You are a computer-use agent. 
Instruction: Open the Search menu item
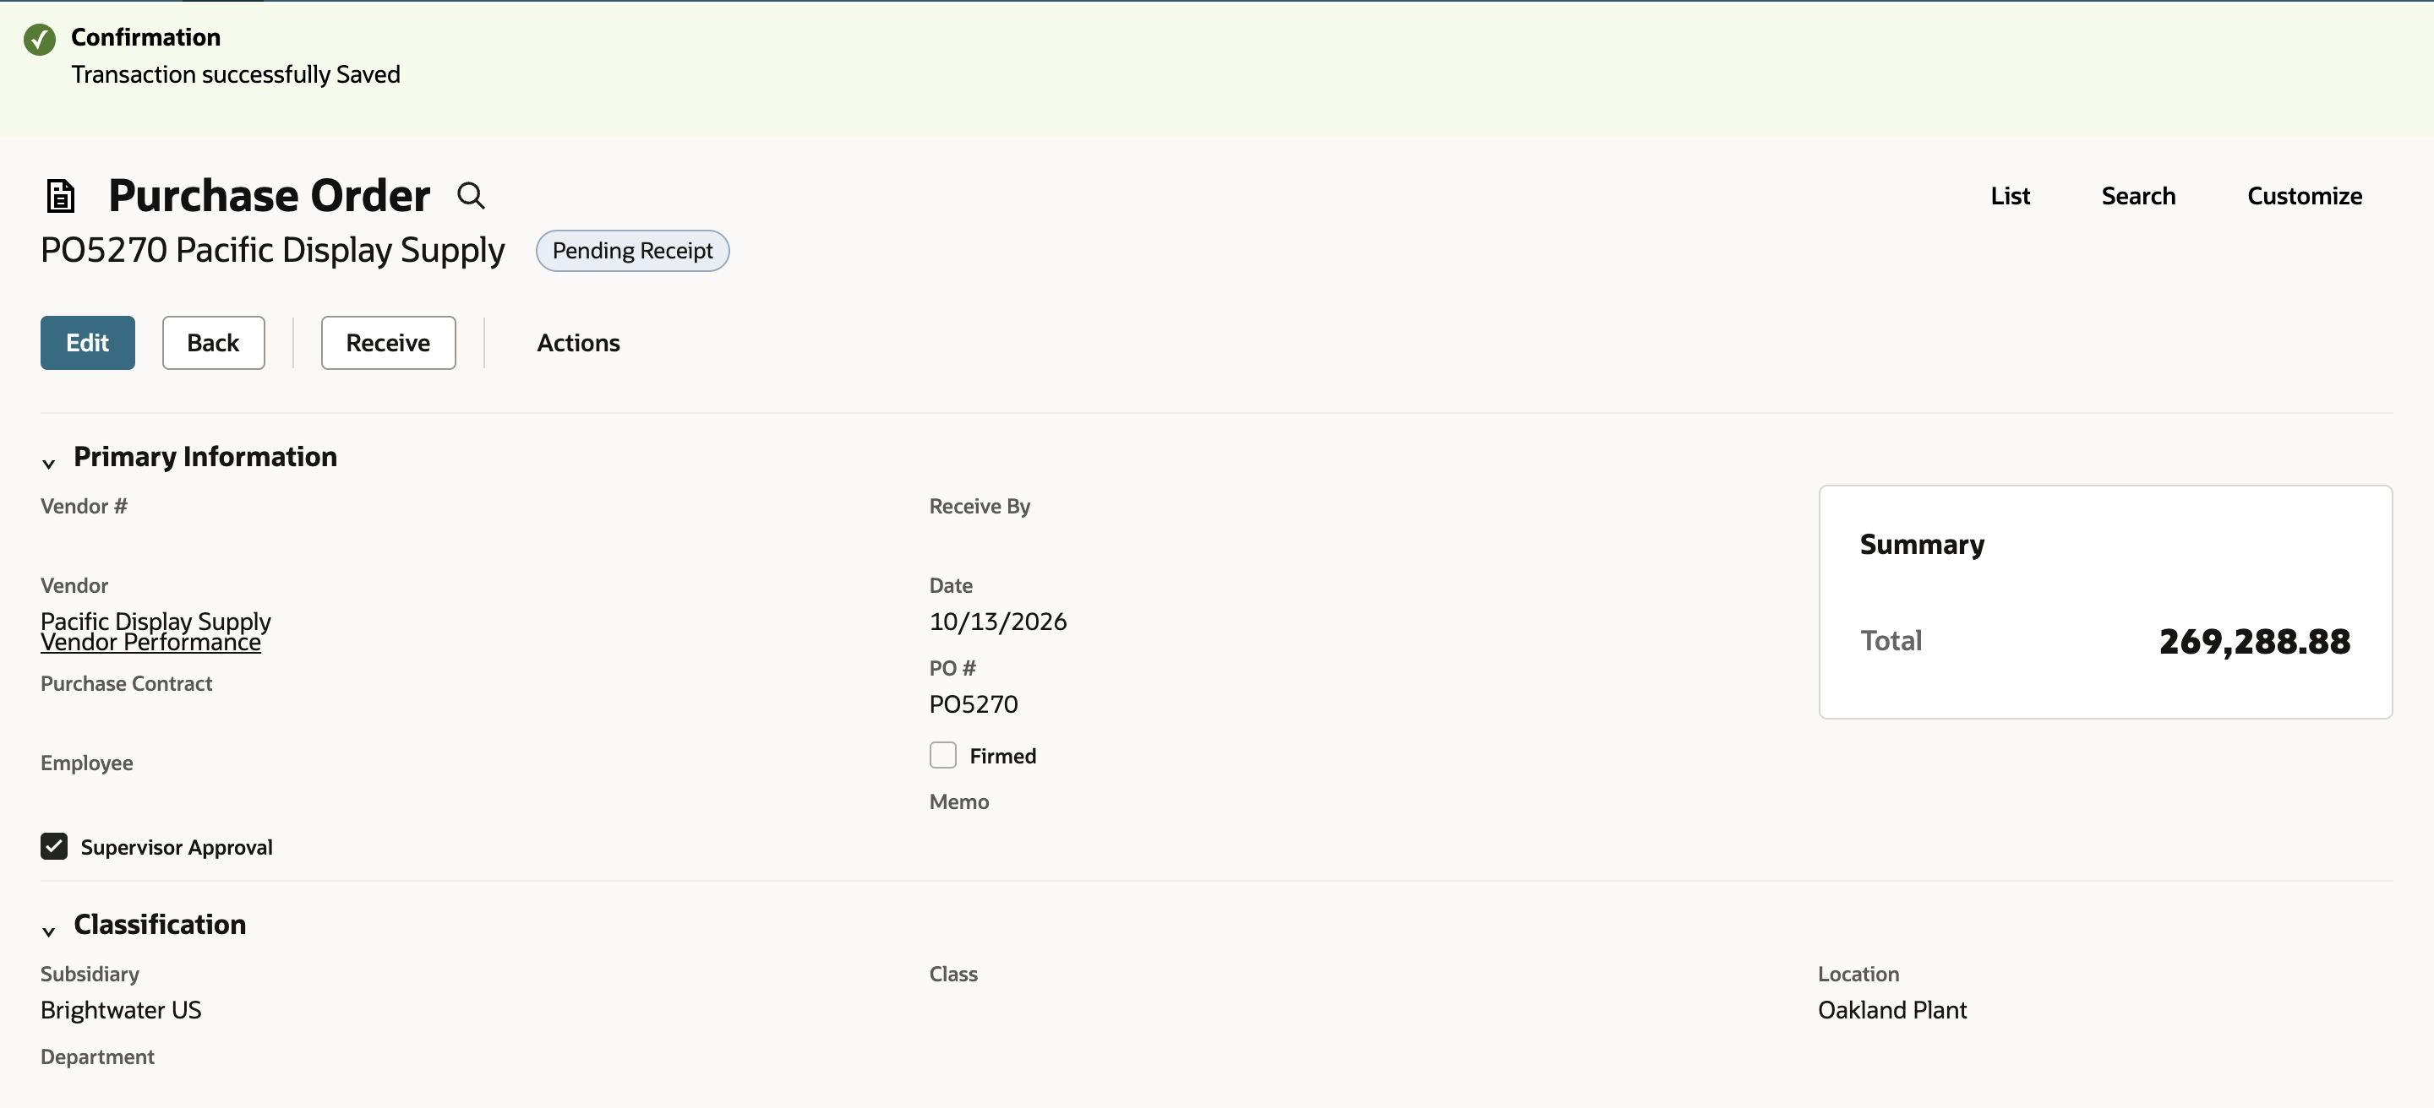2138,195
